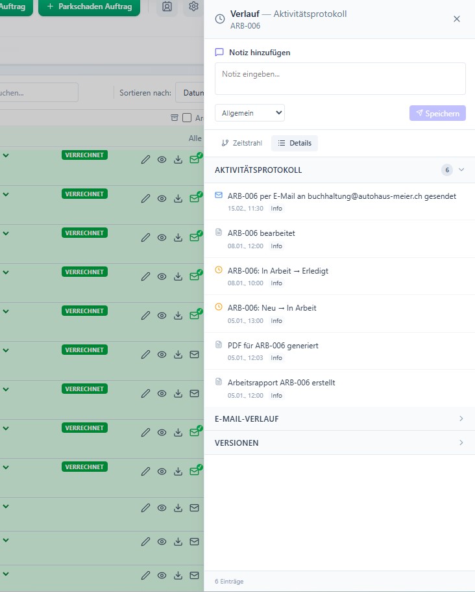
Task: Tick the archive checkbox above the list
Action: tap(187, 118)
